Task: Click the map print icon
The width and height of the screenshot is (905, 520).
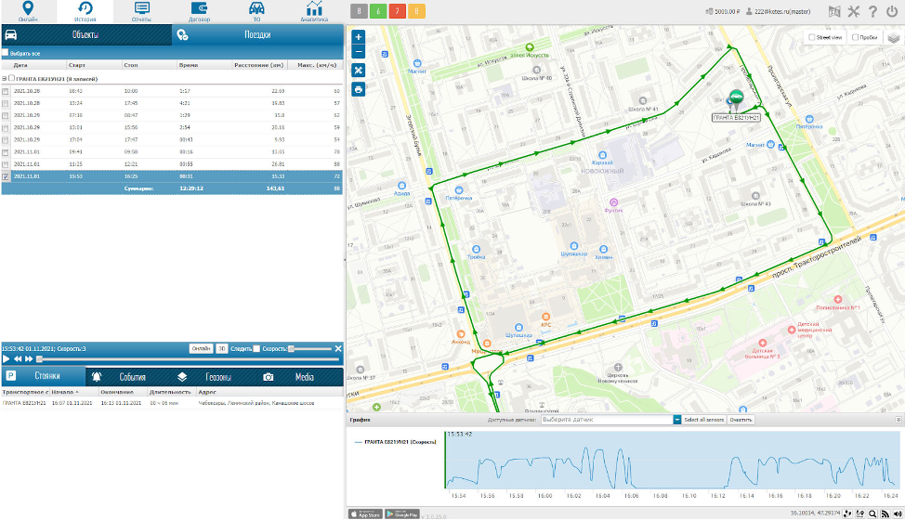Action: click(x=359, y=89)
